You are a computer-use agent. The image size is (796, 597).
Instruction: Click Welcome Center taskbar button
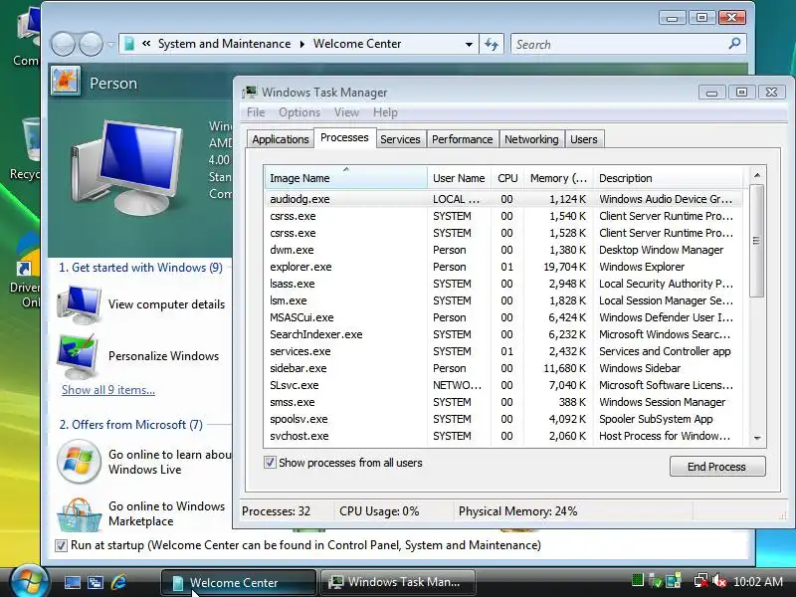[238, 582]
